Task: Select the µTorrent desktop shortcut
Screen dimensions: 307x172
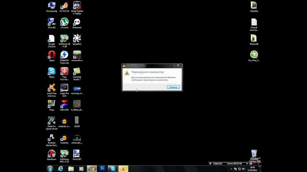Action: 64,23
